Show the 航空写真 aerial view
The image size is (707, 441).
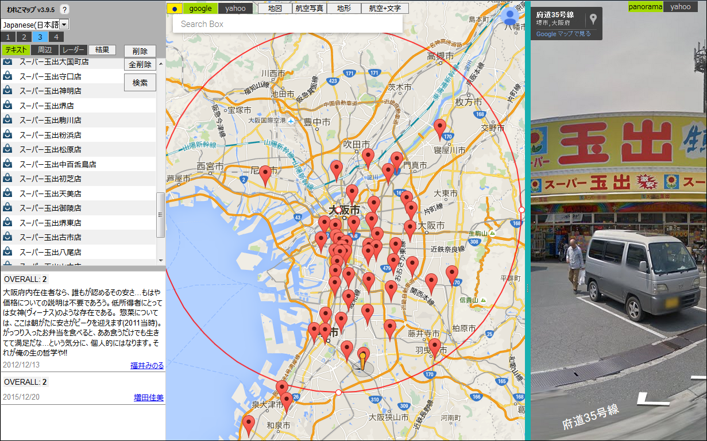[x=310, y=8]
